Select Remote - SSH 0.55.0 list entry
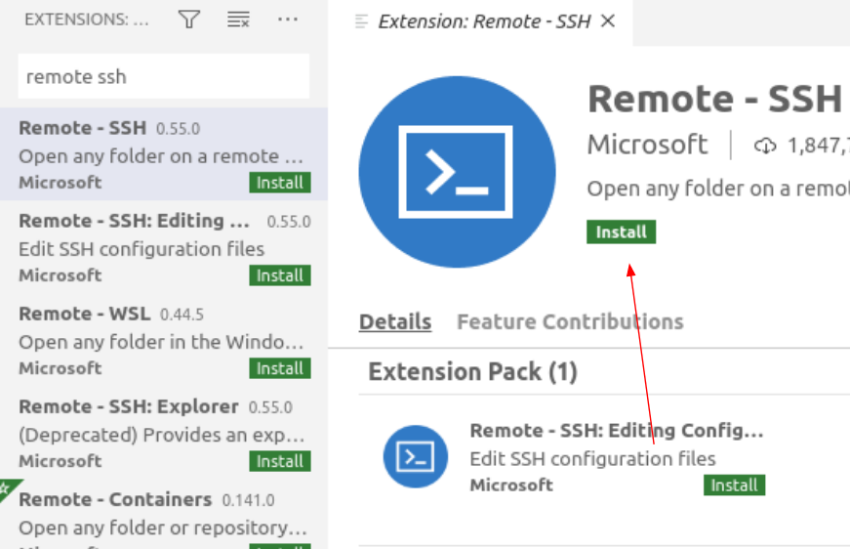Screen dimensions: 850x549 pyautogui.click(x=164, y=154)
